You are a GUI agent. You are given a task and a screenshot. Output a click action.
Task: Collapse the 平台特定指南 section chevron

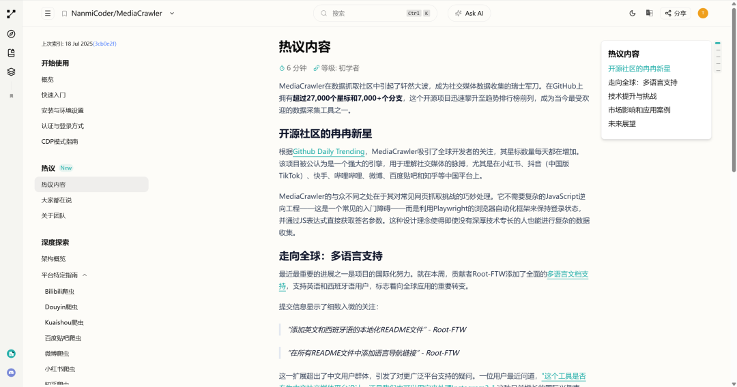(x=85, y=275)
